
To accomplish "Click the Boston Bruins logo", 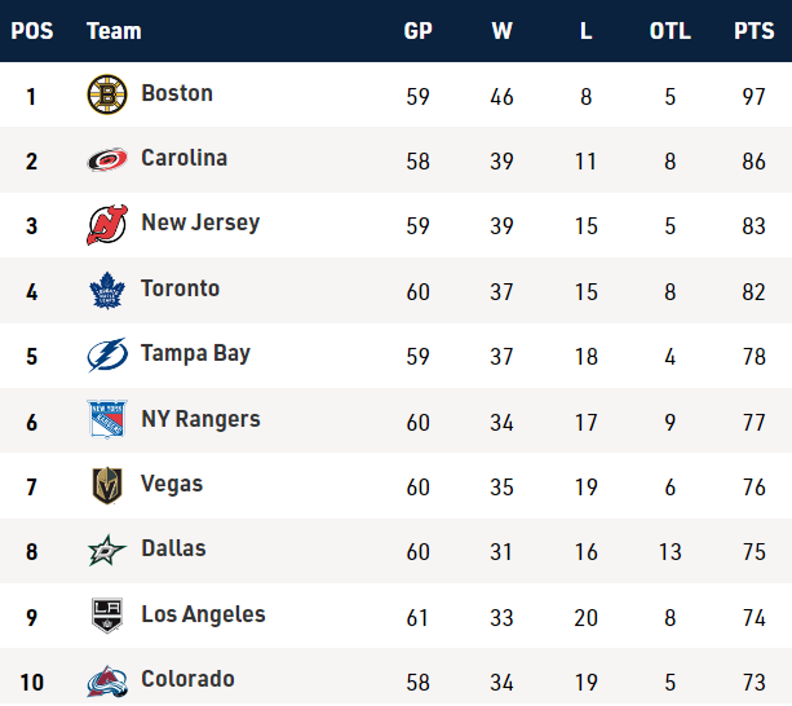I will tap(107, 95).
